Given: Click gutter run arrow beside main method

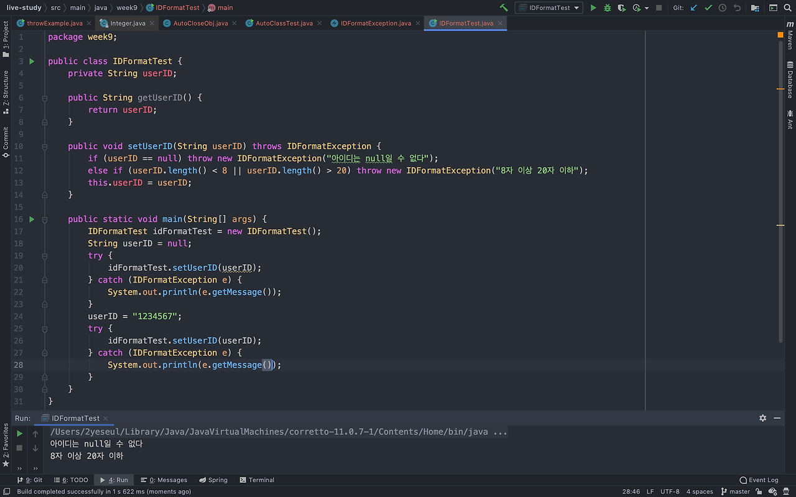Looking at the screenshot, I should tap(32, 219).
